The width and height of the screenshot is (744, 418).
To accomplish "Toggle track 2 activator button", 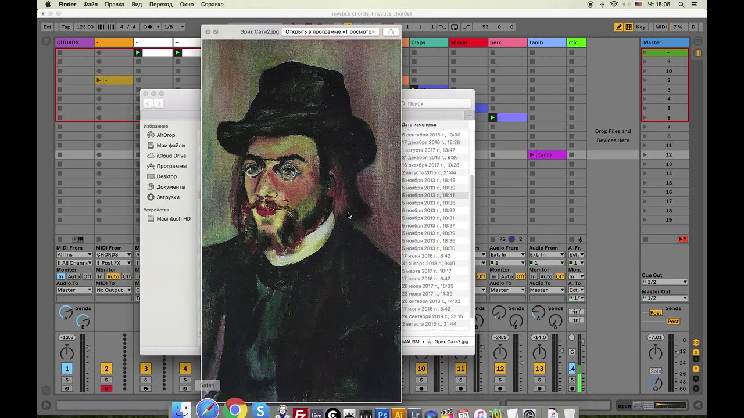I will 106,369.
